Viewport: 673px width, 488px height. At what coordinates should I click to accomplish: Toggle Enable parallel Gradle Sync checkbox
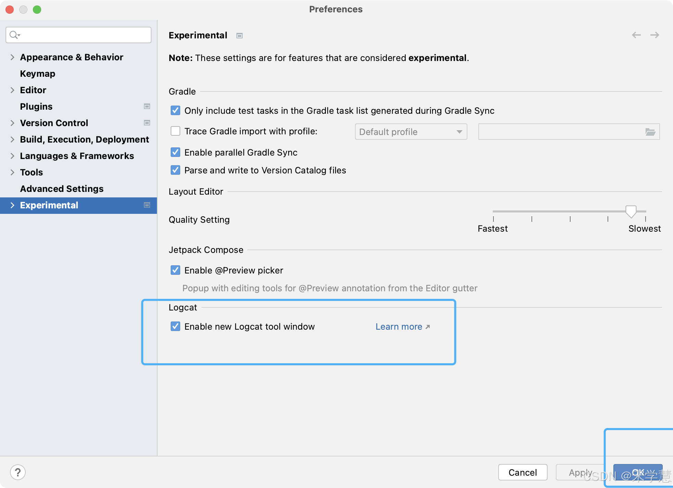(175, 152)
